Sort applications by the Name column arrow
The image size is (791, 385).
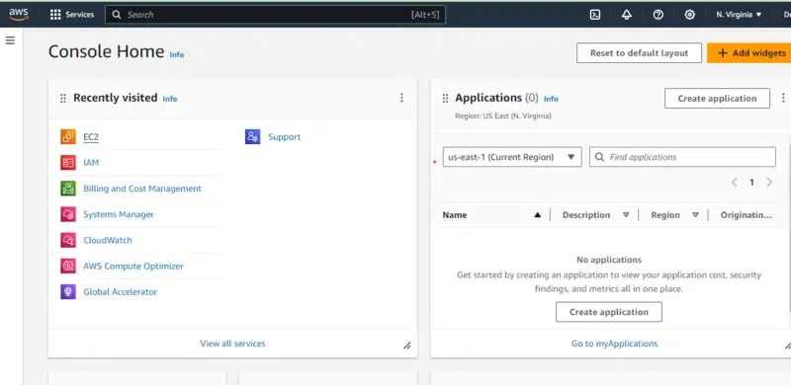coord(537,214)
